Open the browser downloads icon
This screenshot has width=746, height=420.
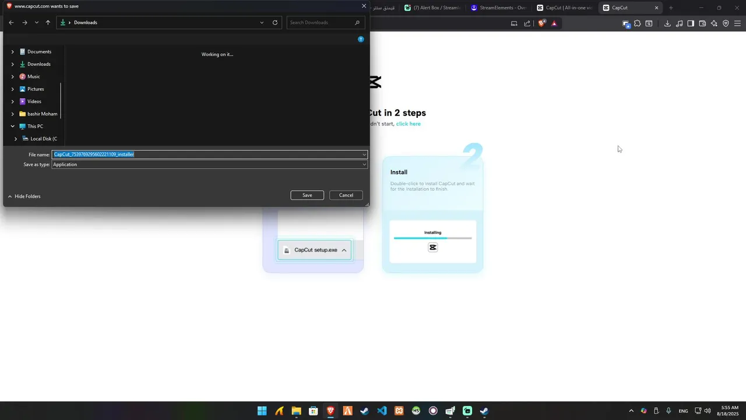(667, 23)
